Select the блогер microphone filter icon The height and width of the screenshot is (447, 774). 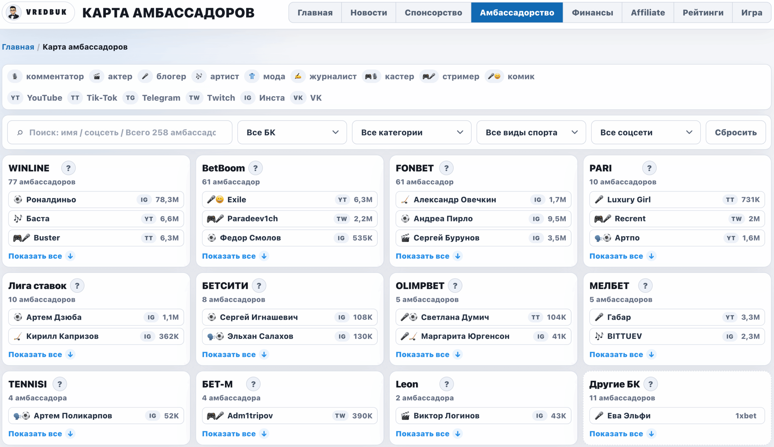tap(145, 77)
